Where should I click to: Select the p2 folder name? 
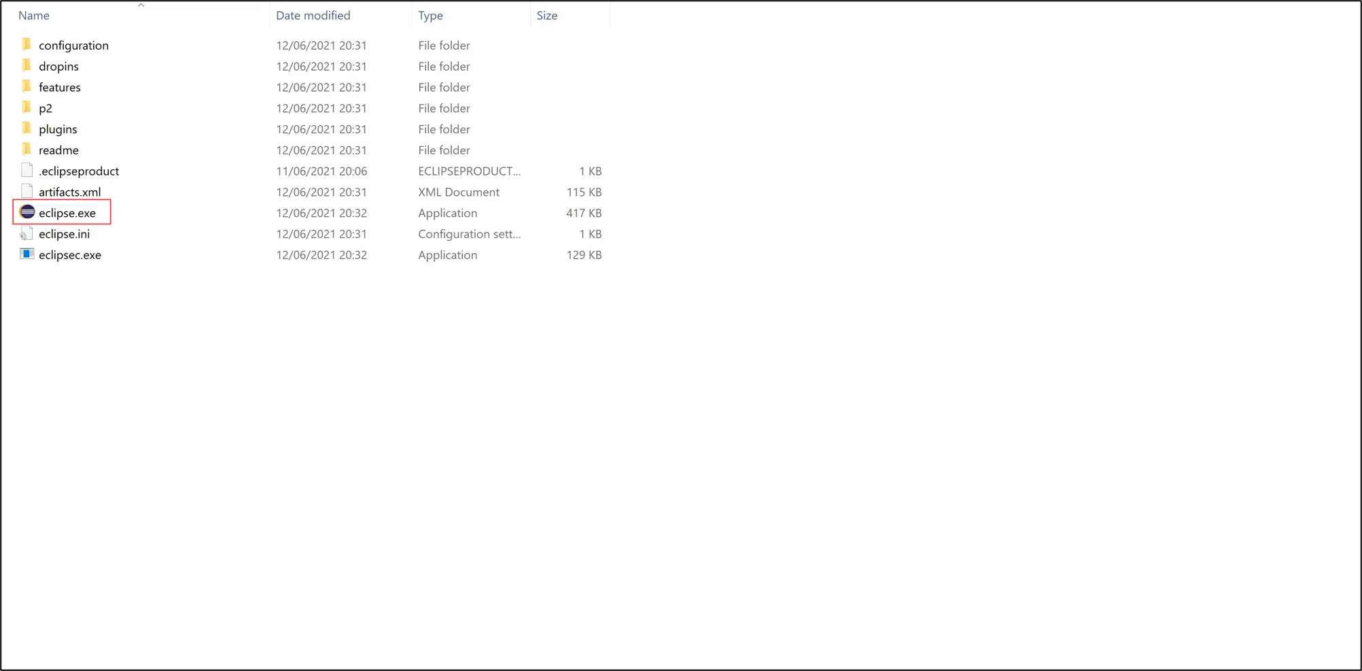pos(46,109)
